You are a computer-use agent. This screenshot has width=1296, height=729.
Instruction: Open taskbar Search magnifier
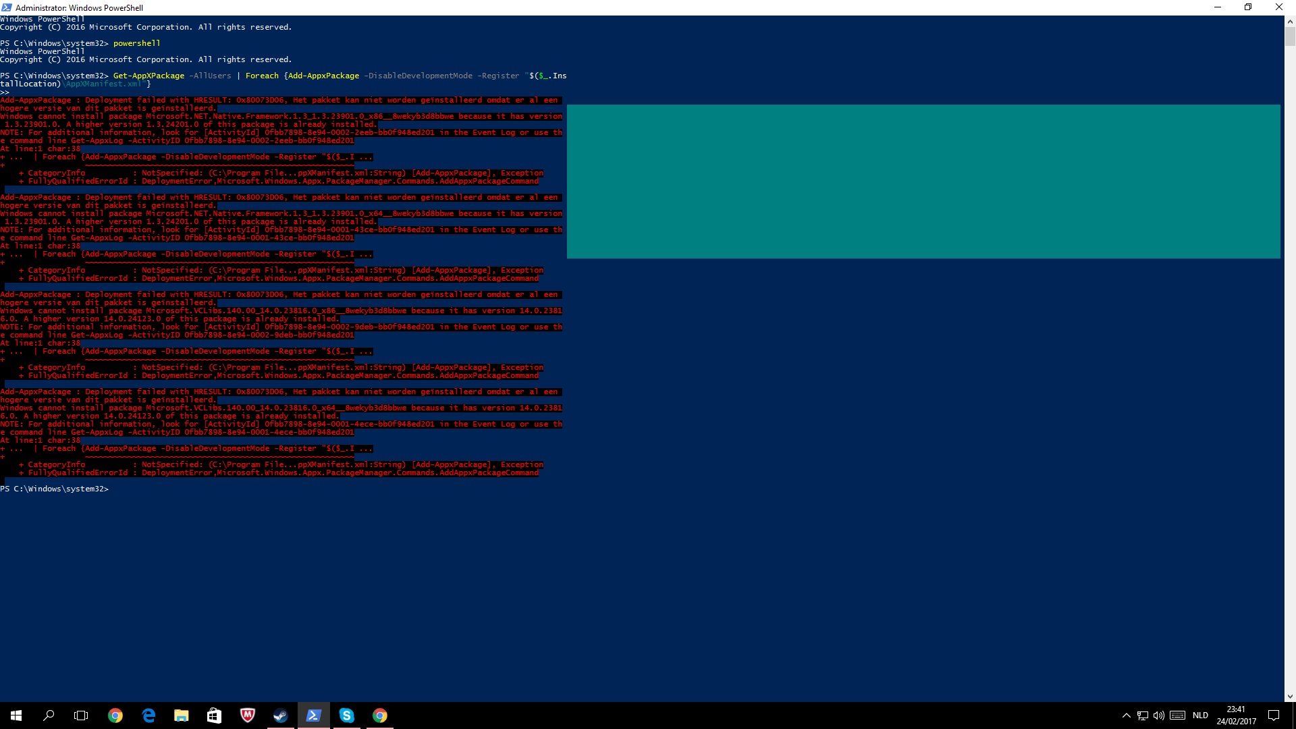tap(49, 715)
